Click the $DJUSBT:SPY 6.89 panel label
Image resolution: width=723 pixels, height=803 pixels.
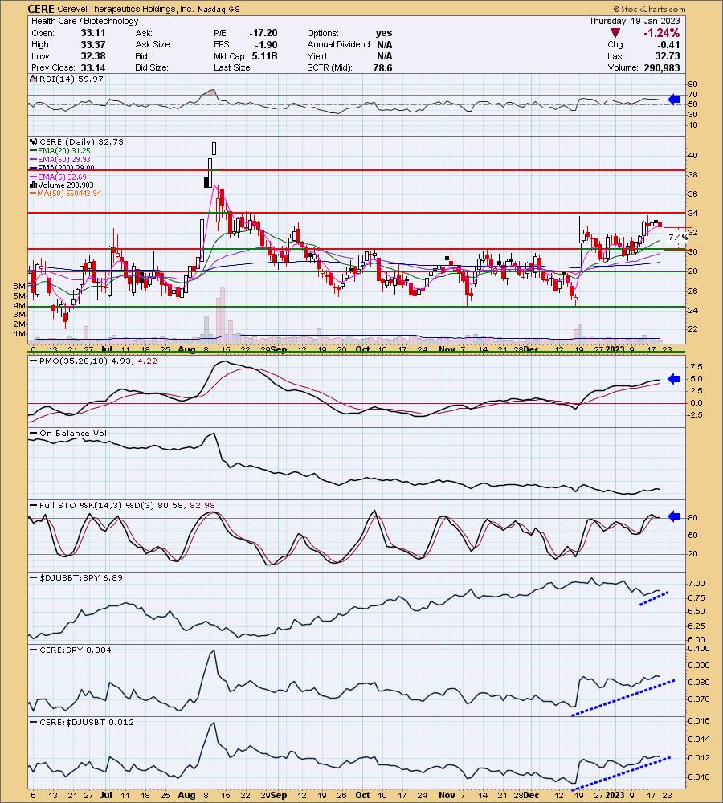pos(81,577)
